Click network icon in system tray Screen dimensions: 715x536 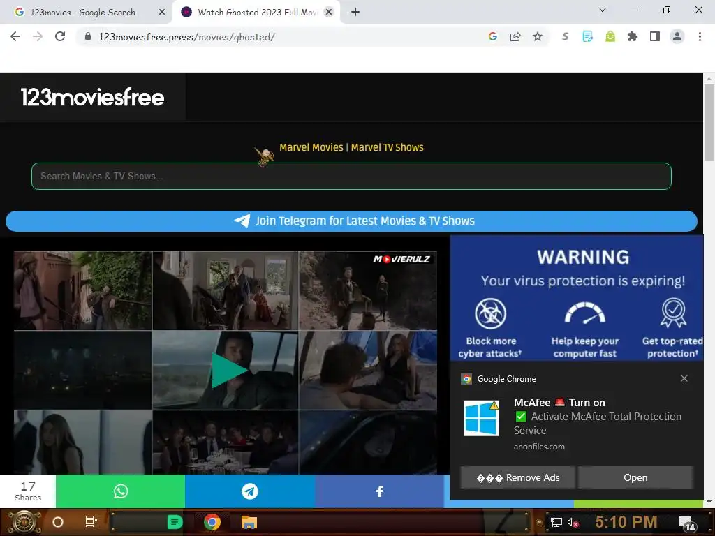(x=556, y=522)
